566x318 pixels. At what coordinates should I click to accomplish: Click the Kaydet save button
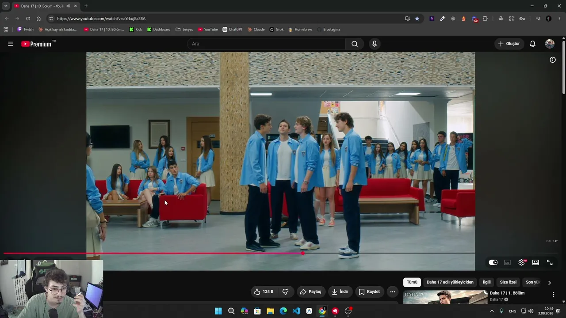coord(369,291)
